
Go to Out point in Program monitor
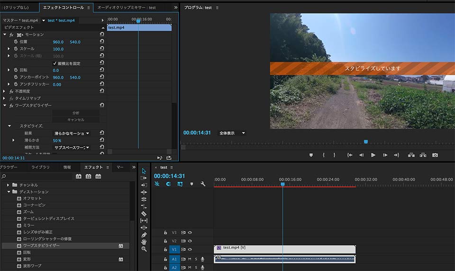[397, 155]
